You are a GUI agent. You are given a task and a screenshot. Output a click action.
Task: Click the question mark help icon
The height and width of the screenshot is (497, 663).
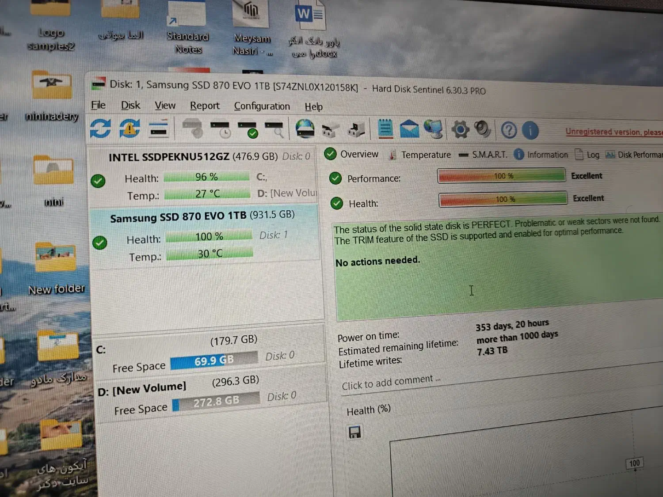pos(509,130)
